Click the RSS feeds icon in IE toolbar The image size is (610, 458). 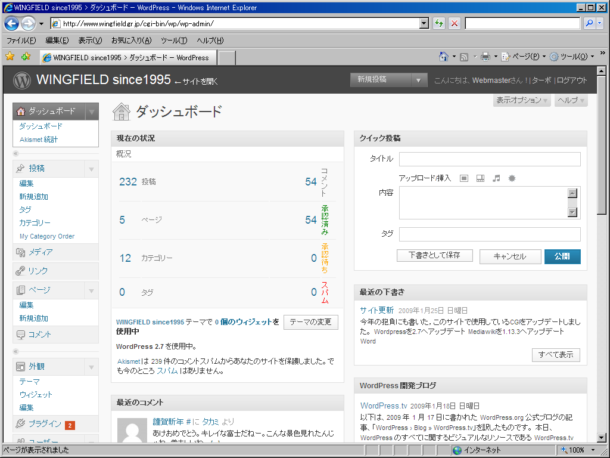click(x=464, y=57)
